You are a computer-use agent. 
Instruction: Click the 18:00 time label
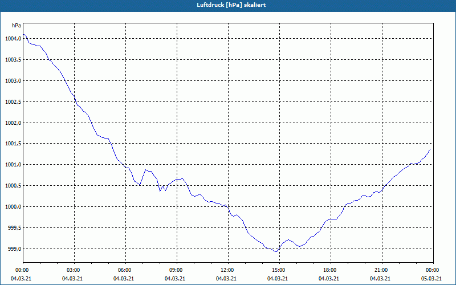pyautogui.click(x=331, y=270)
